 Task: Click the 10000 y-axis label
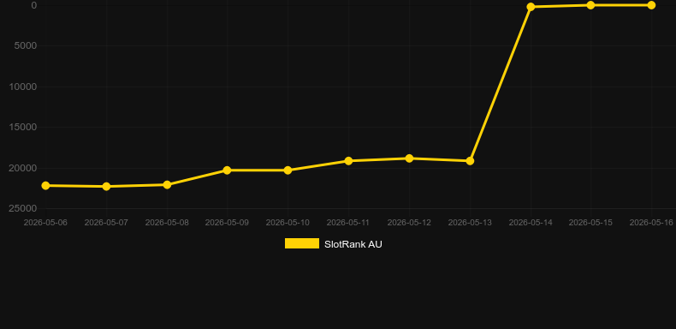23,87
